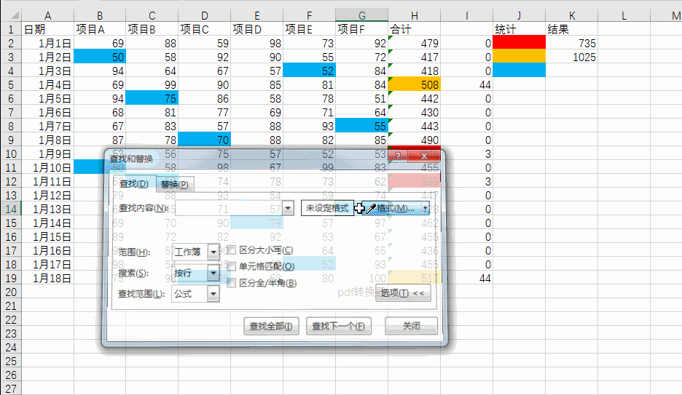Image resolution: width=682 pixels, height=395 pixels.
Task: Select cell H2 with total 479
Action: click(415, 43)
